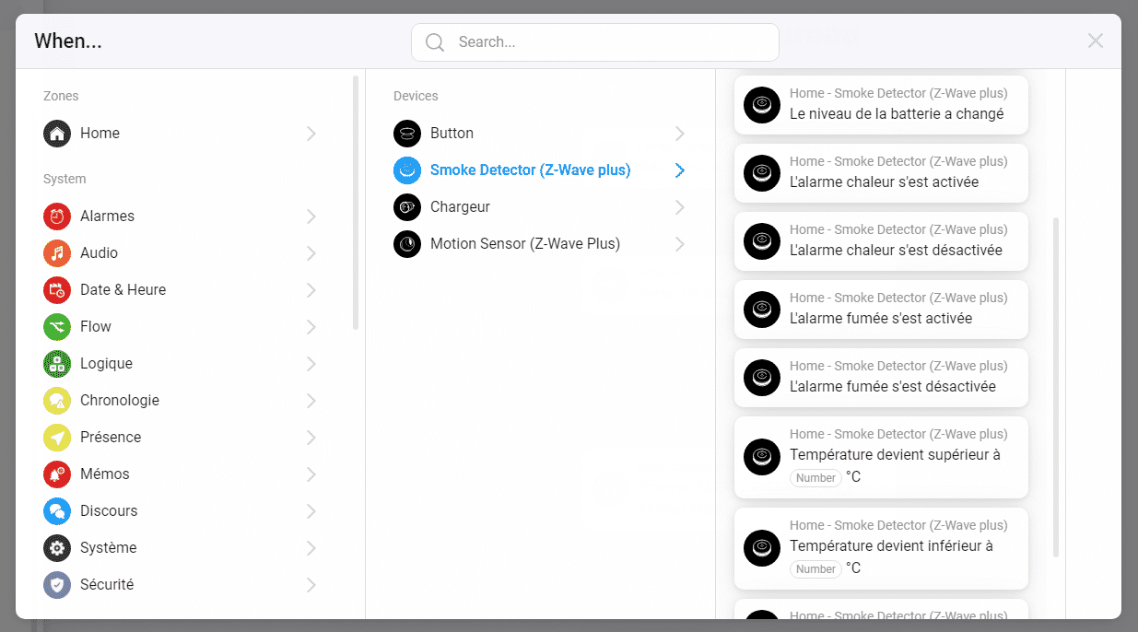Click the Audio music note icon

click(x=57, y=253)
